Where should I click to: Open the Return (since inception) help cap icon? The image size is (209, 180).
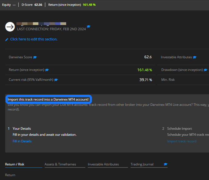pos(47,70)
